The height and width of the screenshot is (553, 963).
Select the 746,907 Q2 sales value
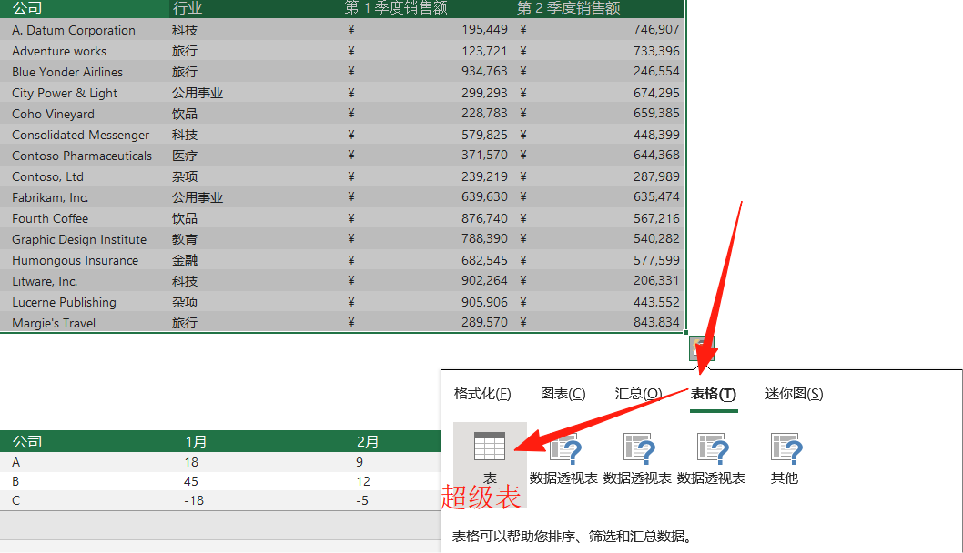[656, 29]
